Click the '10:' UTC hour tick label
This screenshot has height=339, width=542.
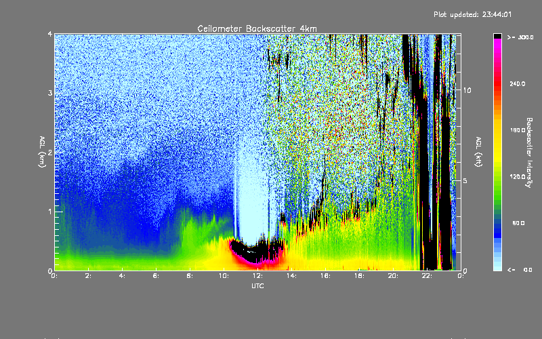(224, 276)
